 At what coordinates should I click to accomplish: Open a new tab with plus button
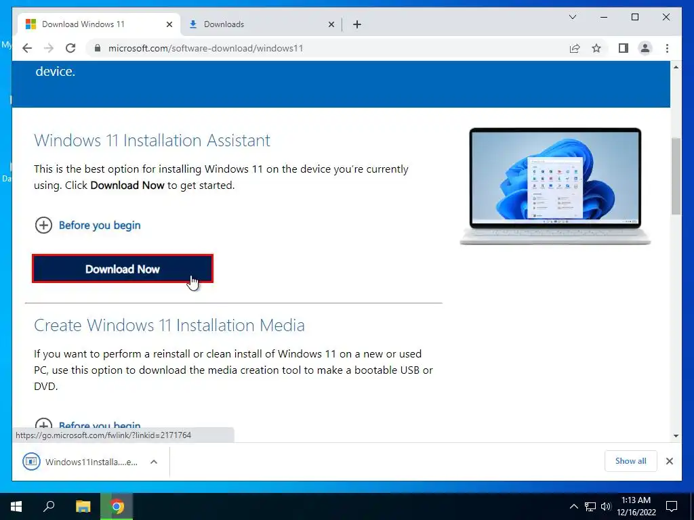pos(357,24)
